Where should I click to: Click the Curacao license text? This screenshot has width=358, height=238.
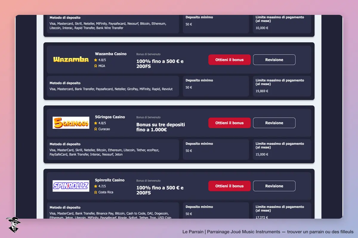(x=104, y=129)
